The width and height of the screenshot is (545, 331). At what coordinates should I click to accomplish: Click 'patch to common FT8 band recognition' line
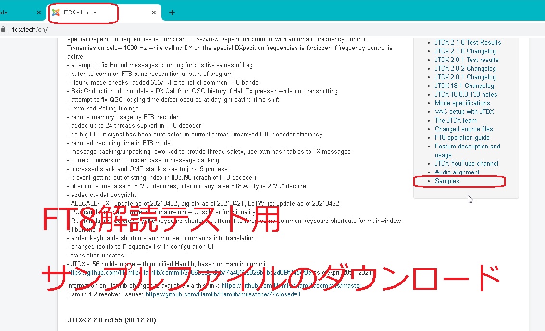150,74
